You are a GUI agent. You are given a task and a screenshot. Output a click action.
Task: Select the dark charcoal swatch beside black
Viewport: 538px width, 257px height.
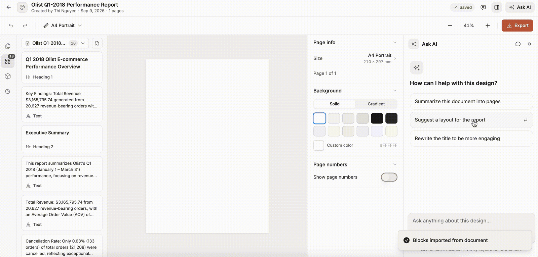[391, 118]
